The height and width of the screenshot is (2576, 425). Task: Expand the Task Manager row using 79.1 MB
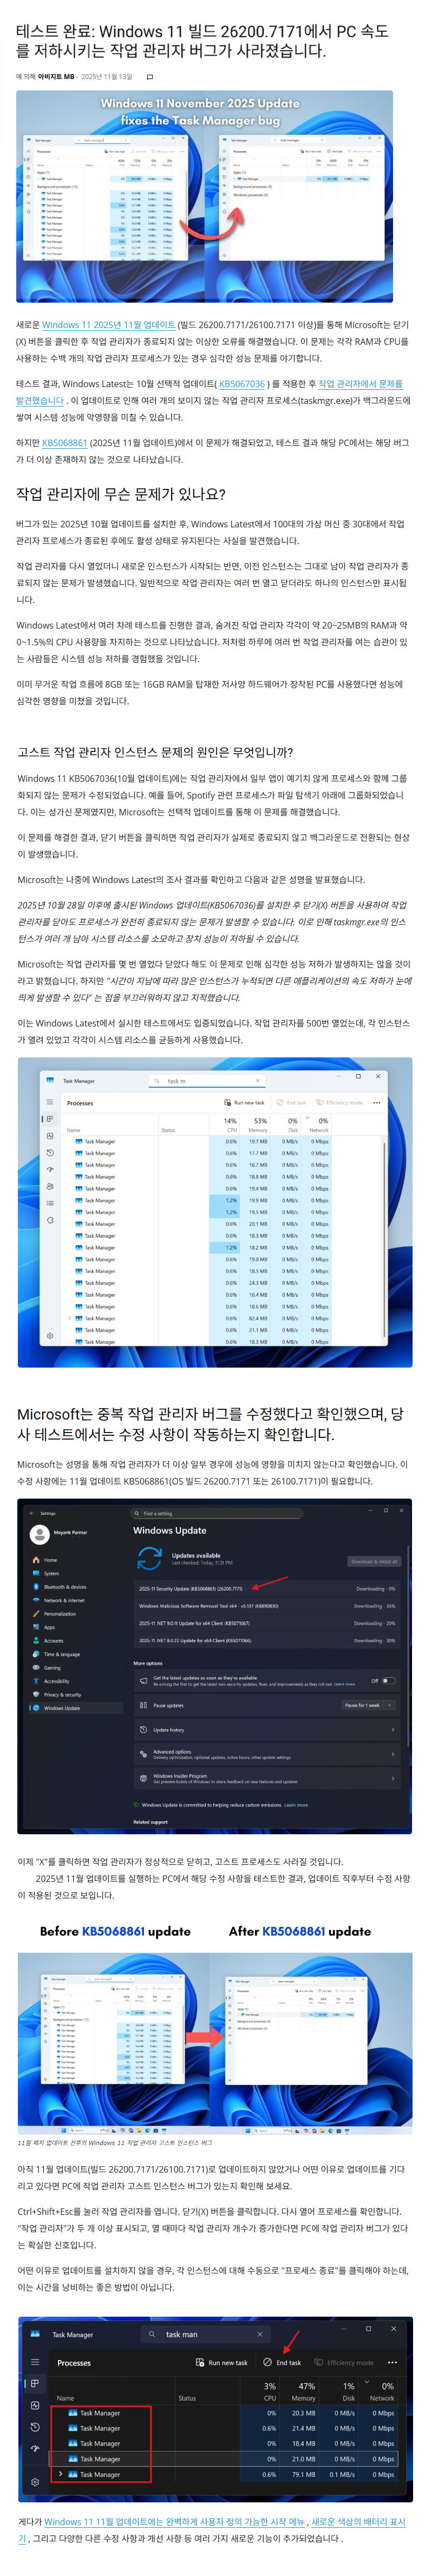(x=61, y=2474)
